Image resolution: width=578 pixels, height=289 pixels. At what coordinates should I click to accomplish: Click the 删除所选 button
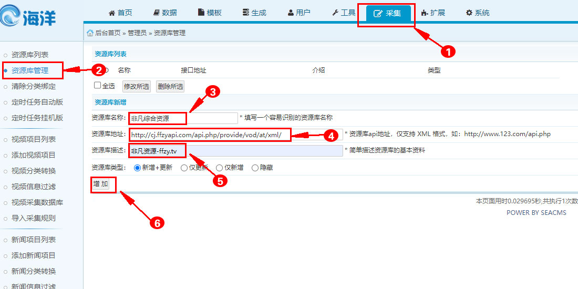[170, 86]
